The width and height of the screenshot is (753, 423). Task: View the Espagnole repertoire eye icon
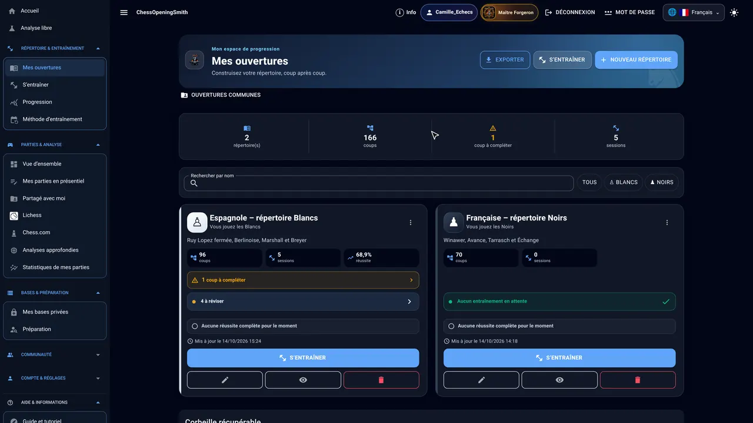(x=303, y=380)
